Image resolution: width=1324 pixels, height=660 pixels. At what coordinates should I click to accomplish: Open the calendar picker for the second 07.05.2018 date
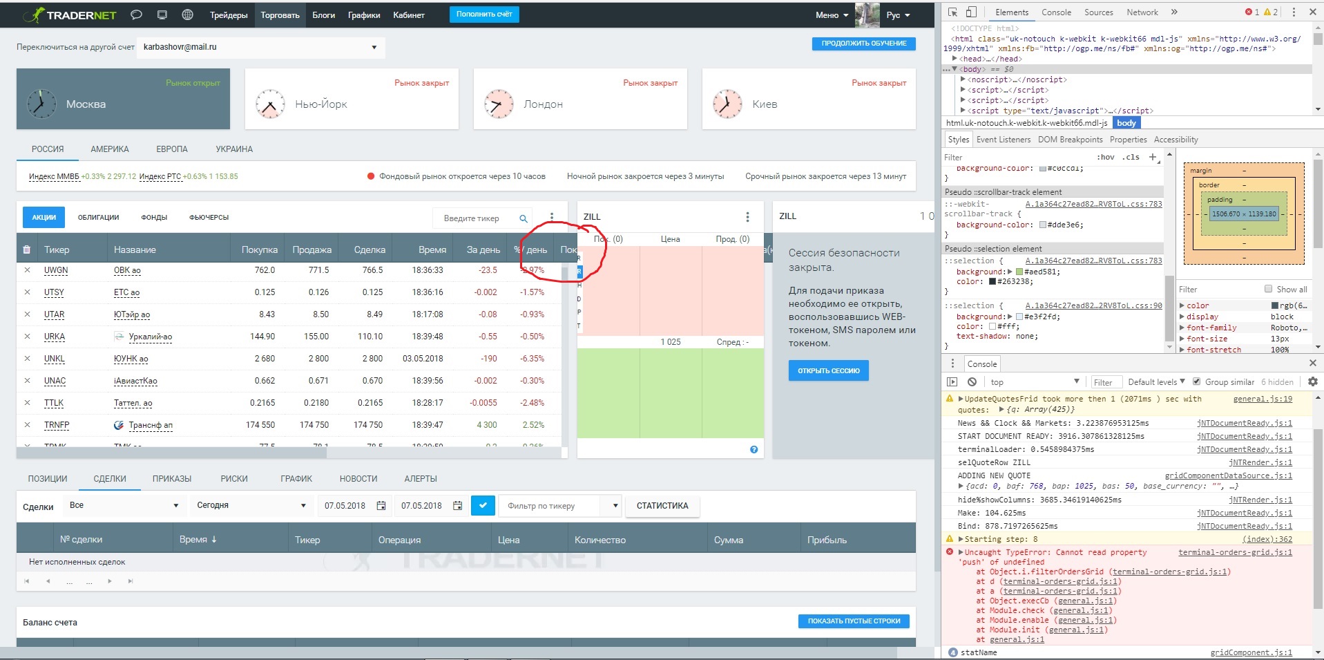[x=457, y=506]
